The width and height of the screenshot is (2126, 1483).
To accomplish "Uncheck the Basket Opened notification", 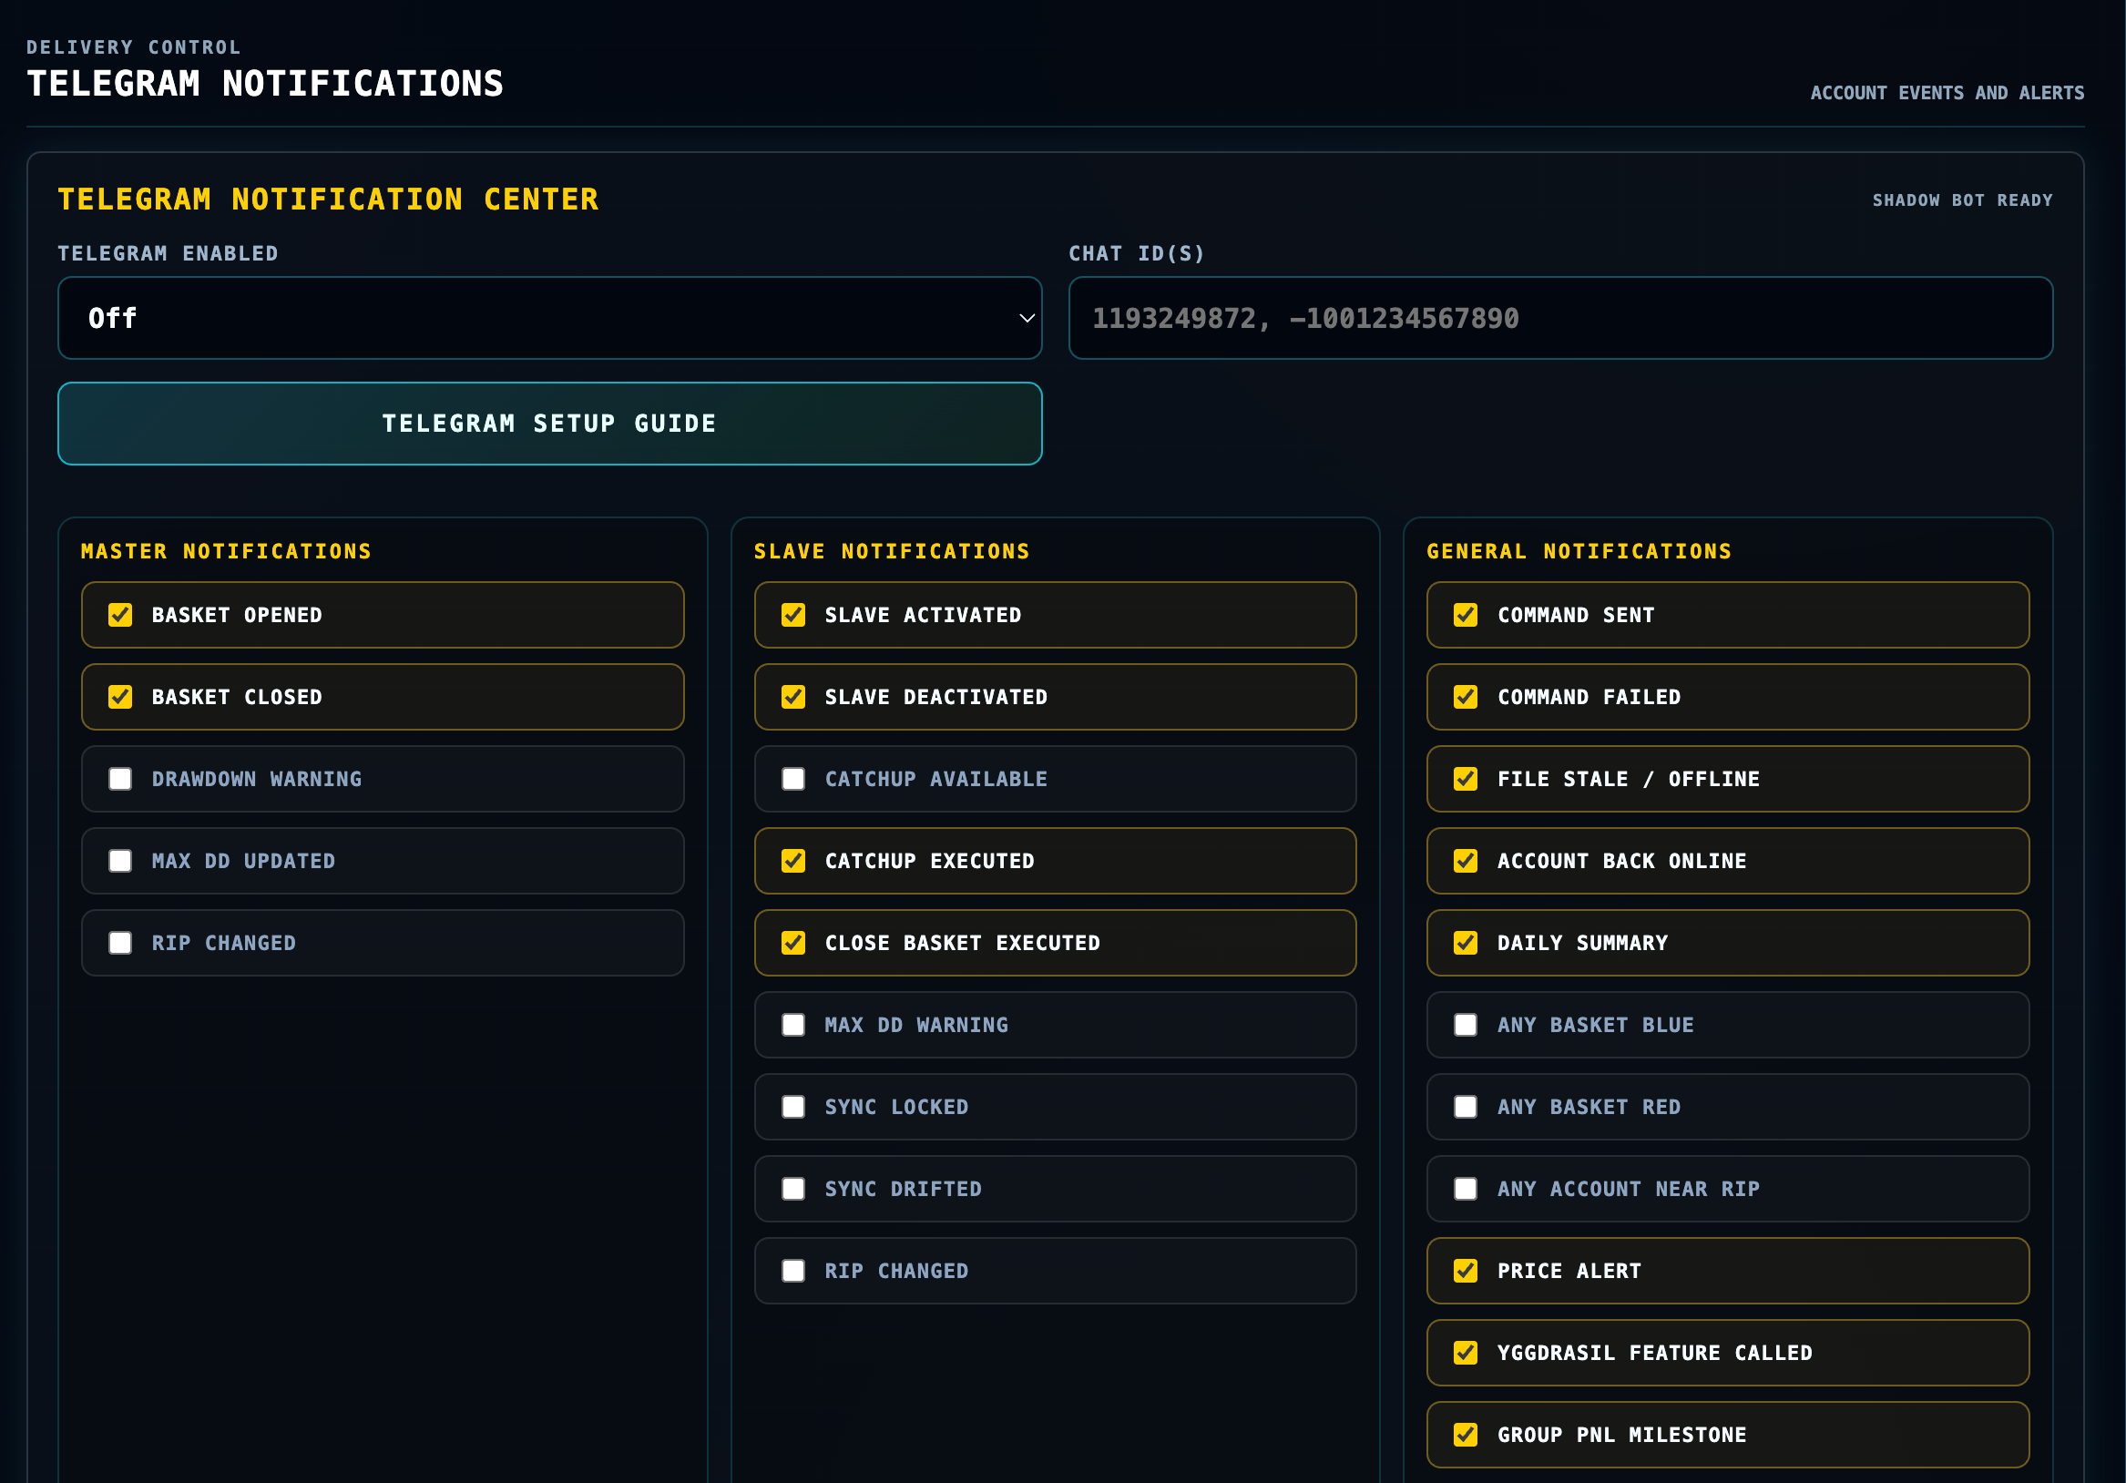I will pos(120,615).
